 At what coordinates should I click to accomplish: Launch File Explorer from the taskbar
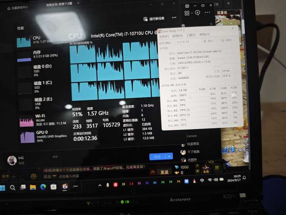pyautogui.click(x=33, y=187)
